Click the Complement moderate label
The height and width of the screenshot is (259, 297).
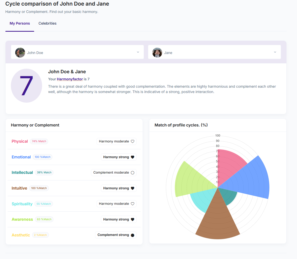111,173
